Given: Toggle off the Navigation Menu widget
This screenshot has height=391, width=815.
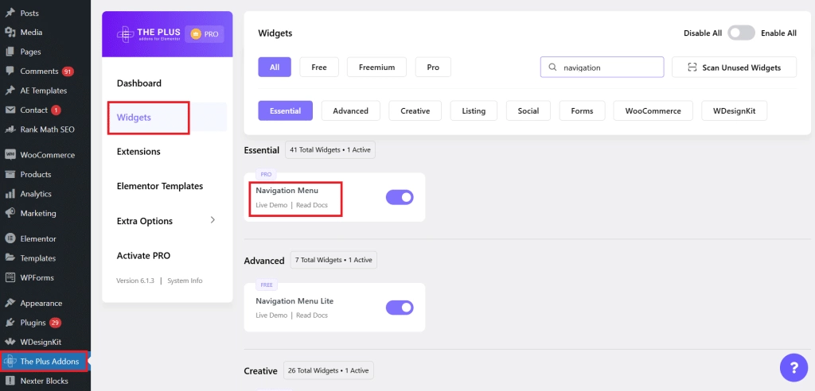Looking at the screenshot, I should tap(400, 197).
